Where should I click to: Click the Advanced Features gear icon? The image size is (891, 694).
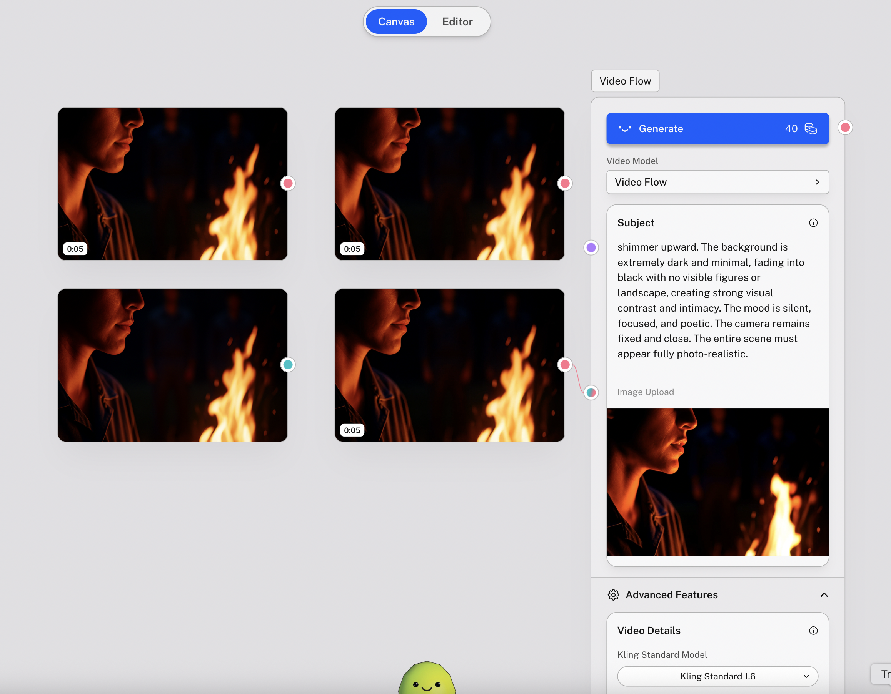tap(613, 595)
